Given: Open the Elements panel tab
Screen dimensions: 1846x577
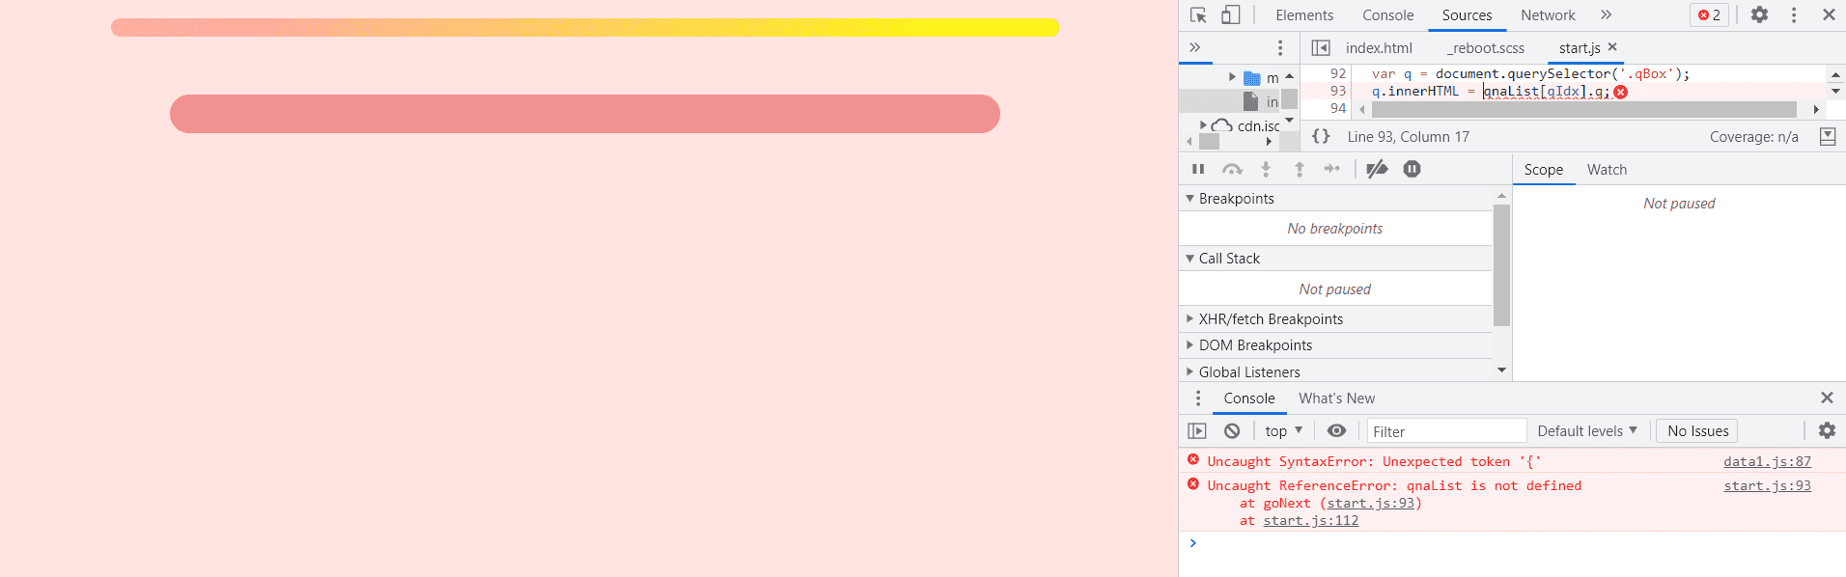Looking at the screenshot, I should tap(1304, 15).
